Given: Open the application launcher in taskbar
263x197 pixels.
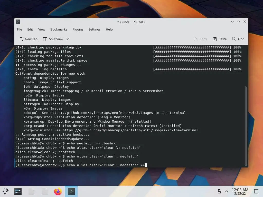Looking at the screenshot, I should (5, 191).
